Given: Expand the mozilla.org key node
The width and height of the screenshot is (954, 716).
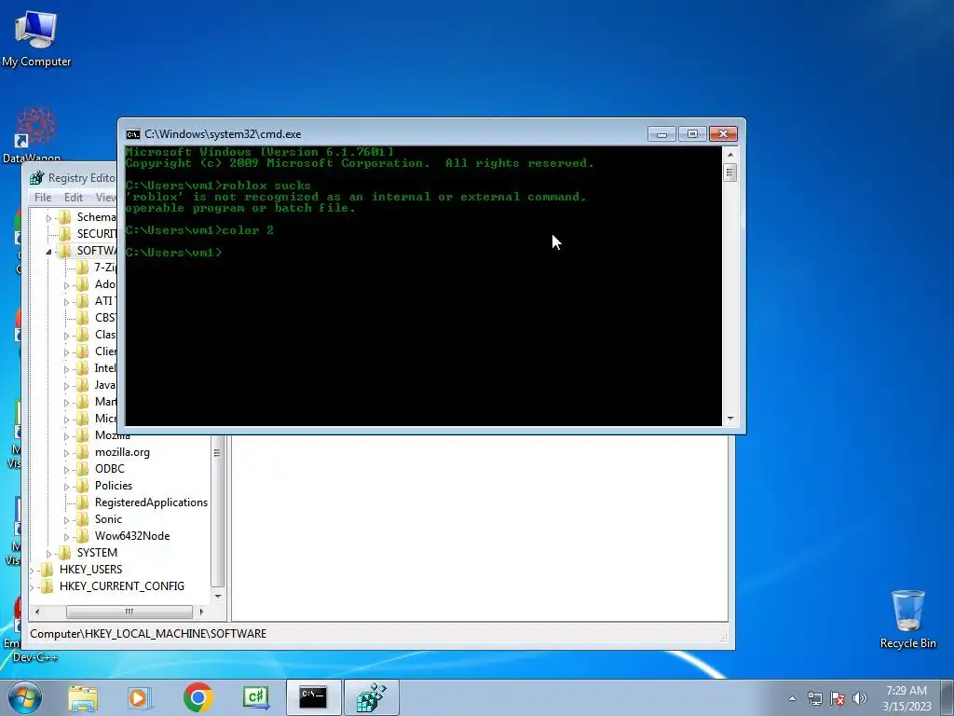Looking at the screenshot, I should coord(66,453).
